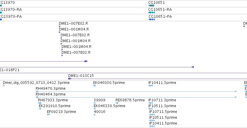Click the CG10651-PA protein arrow glyph
This screenshot has width=247, height=128.
tap(152, 19)
